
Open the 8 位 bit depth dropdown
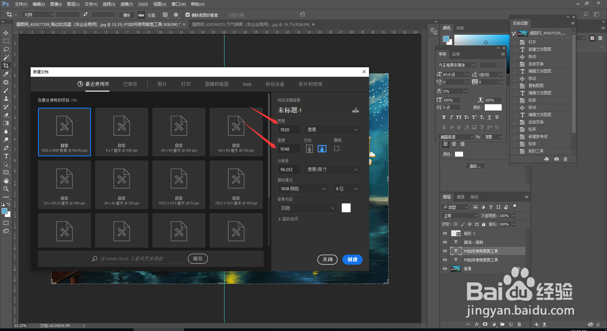[346, 189]
